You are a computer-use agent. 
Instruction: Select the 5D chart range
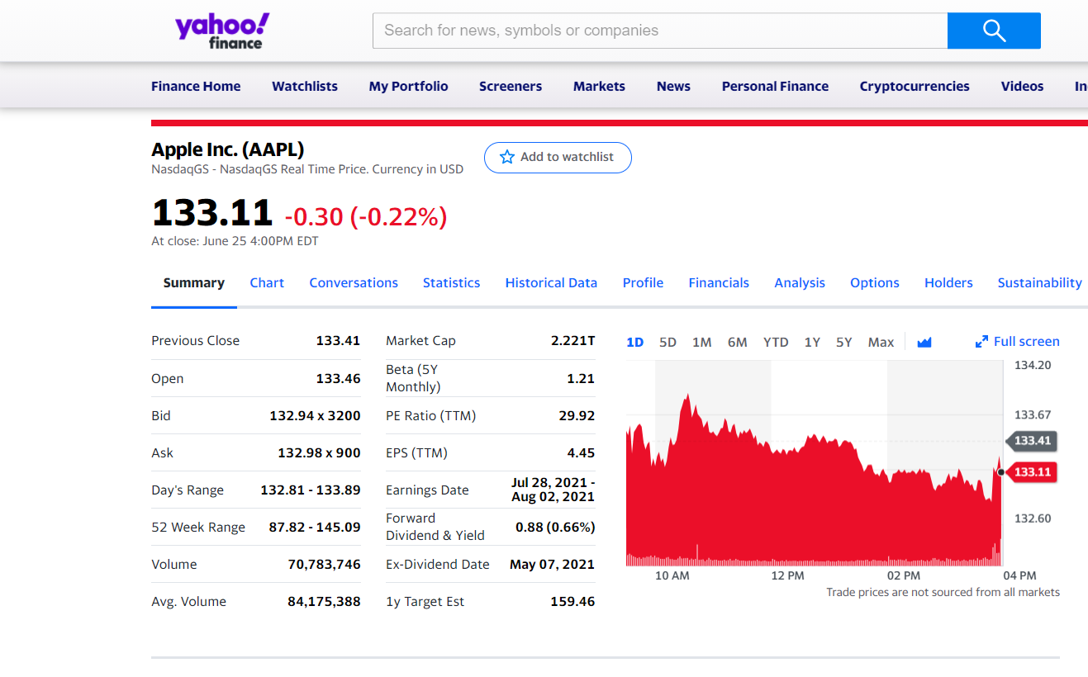[668, 342]
